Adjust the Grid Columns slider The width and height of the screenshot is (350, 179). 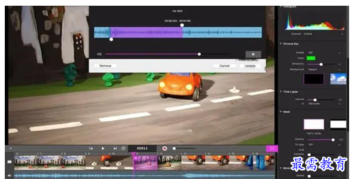tap(309, 155)
